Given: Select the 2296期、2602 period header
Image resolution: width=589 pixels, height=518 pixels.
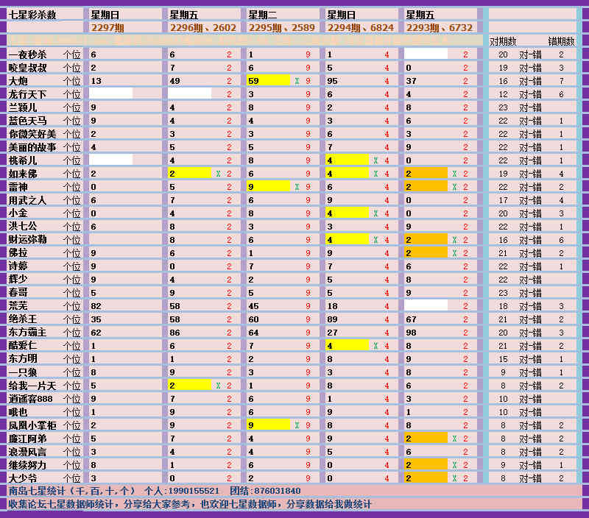Looking at the screenshot, I should pos(202,27).
